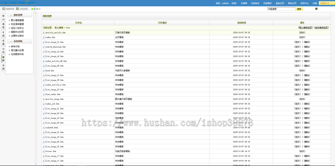Click the file icon beside list_image_14.htm
This screenshot has width=335, height=166.
pos(44,52)
